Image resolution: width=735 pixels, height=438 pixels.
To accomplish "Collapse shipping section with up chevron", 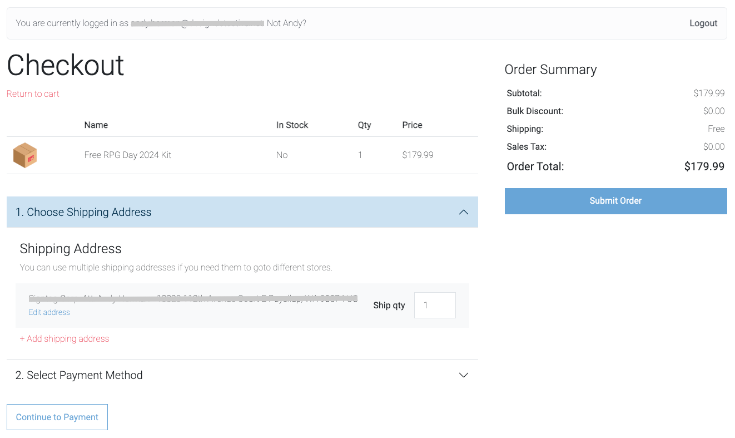I will [463, 212].
